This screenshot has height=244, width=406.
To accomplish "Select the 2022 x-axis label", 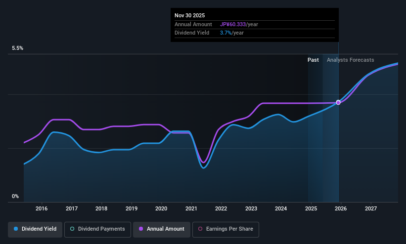I will (x=221, y=208).
